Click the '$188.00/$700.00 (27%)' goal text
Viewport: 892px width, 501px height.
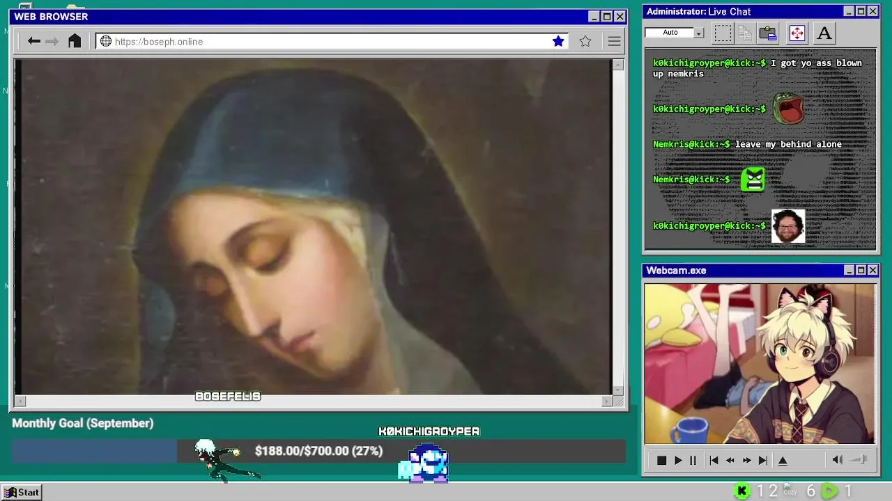point(318,451)
